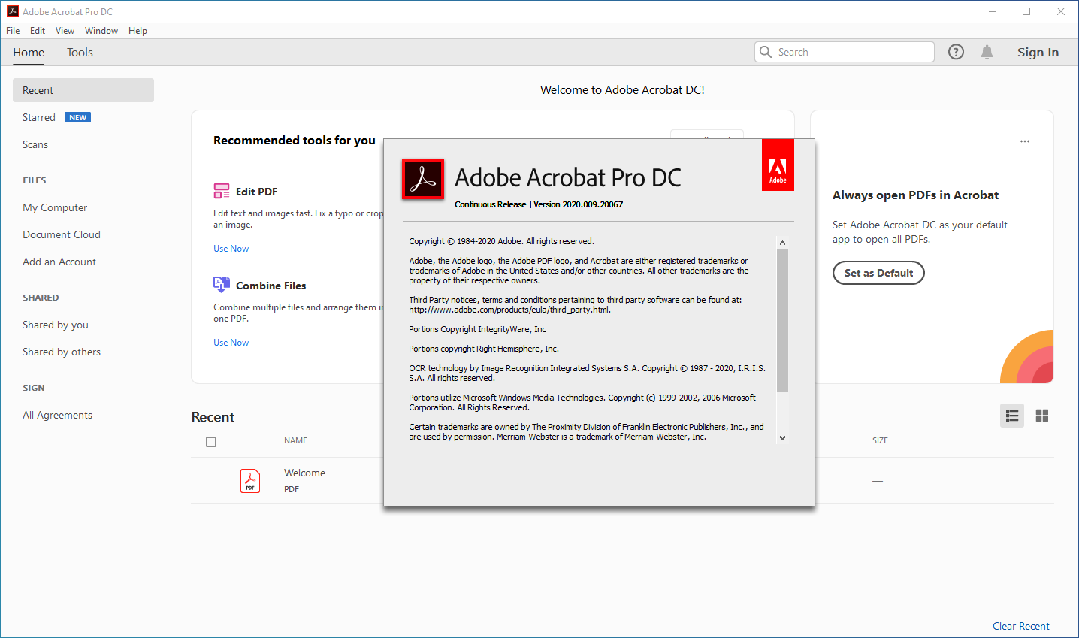The width and height of the screenshot is (1079, 638).
Task: Open All Agreements
Action: coord(58,415)
